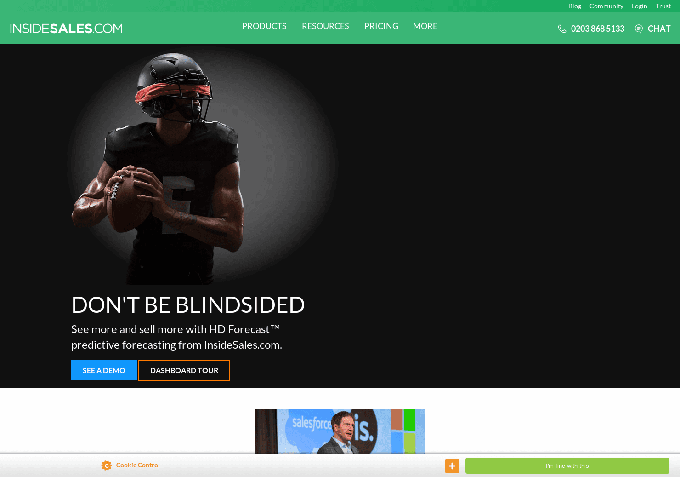The height and width of the screenshot is (477, 680).
Task: Start a Chat session
Action: [x=659, y=29]
